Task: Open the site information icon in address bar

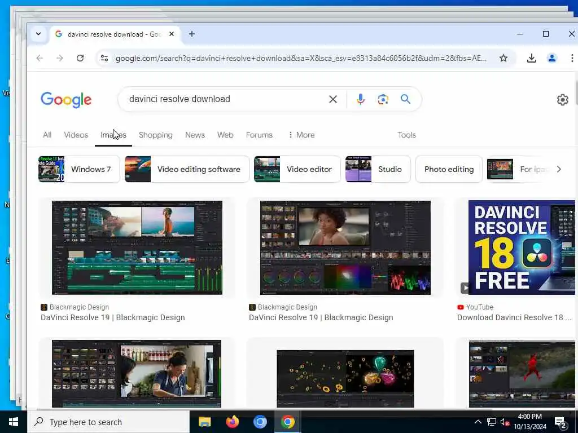Action: coord(104,58)
